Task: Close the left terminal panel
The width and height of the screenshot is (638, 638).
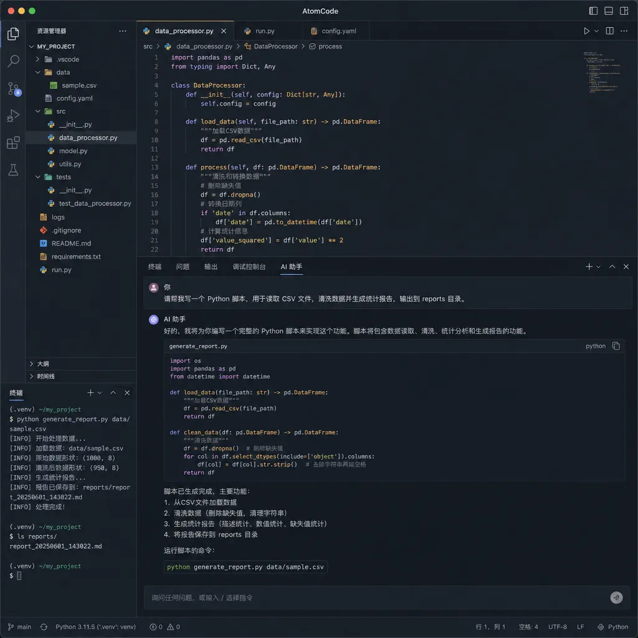Action: click(127, 393)
